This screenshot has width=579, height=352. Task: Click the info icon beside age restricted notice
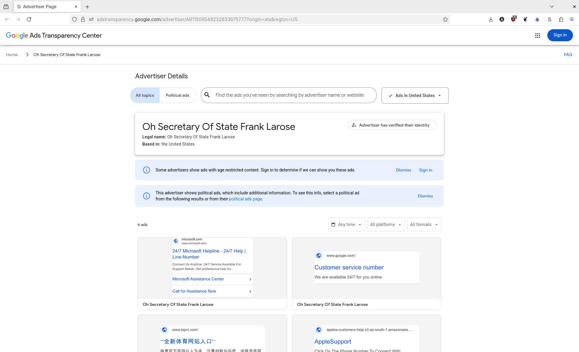(147, 170)
